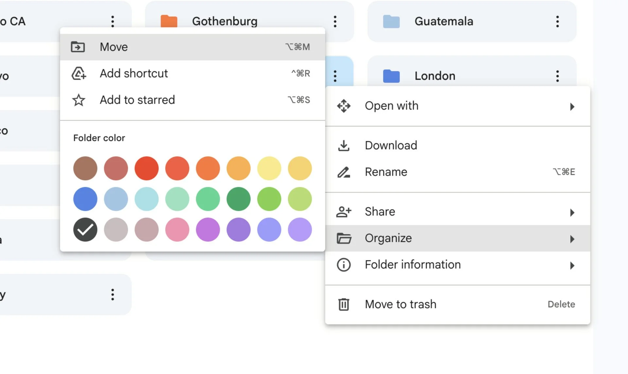Viewport: 628px width, 374px height.
Task: Pick the light aqua color swatch
Action: (x=147, y=199)
